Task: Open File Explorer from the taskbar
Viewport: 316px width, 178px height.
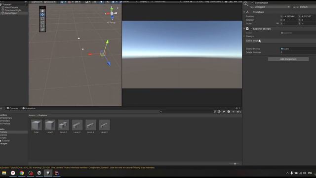Action: click(4, 173)
